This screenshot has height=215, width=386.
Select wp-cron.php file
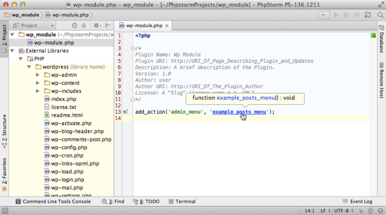coord(64,156)
